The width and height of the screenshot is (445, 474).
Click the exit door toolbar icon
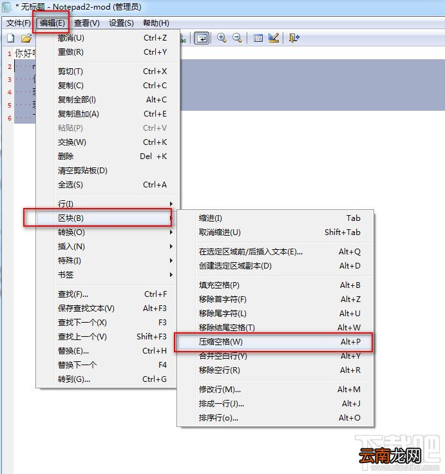[294, 38]
